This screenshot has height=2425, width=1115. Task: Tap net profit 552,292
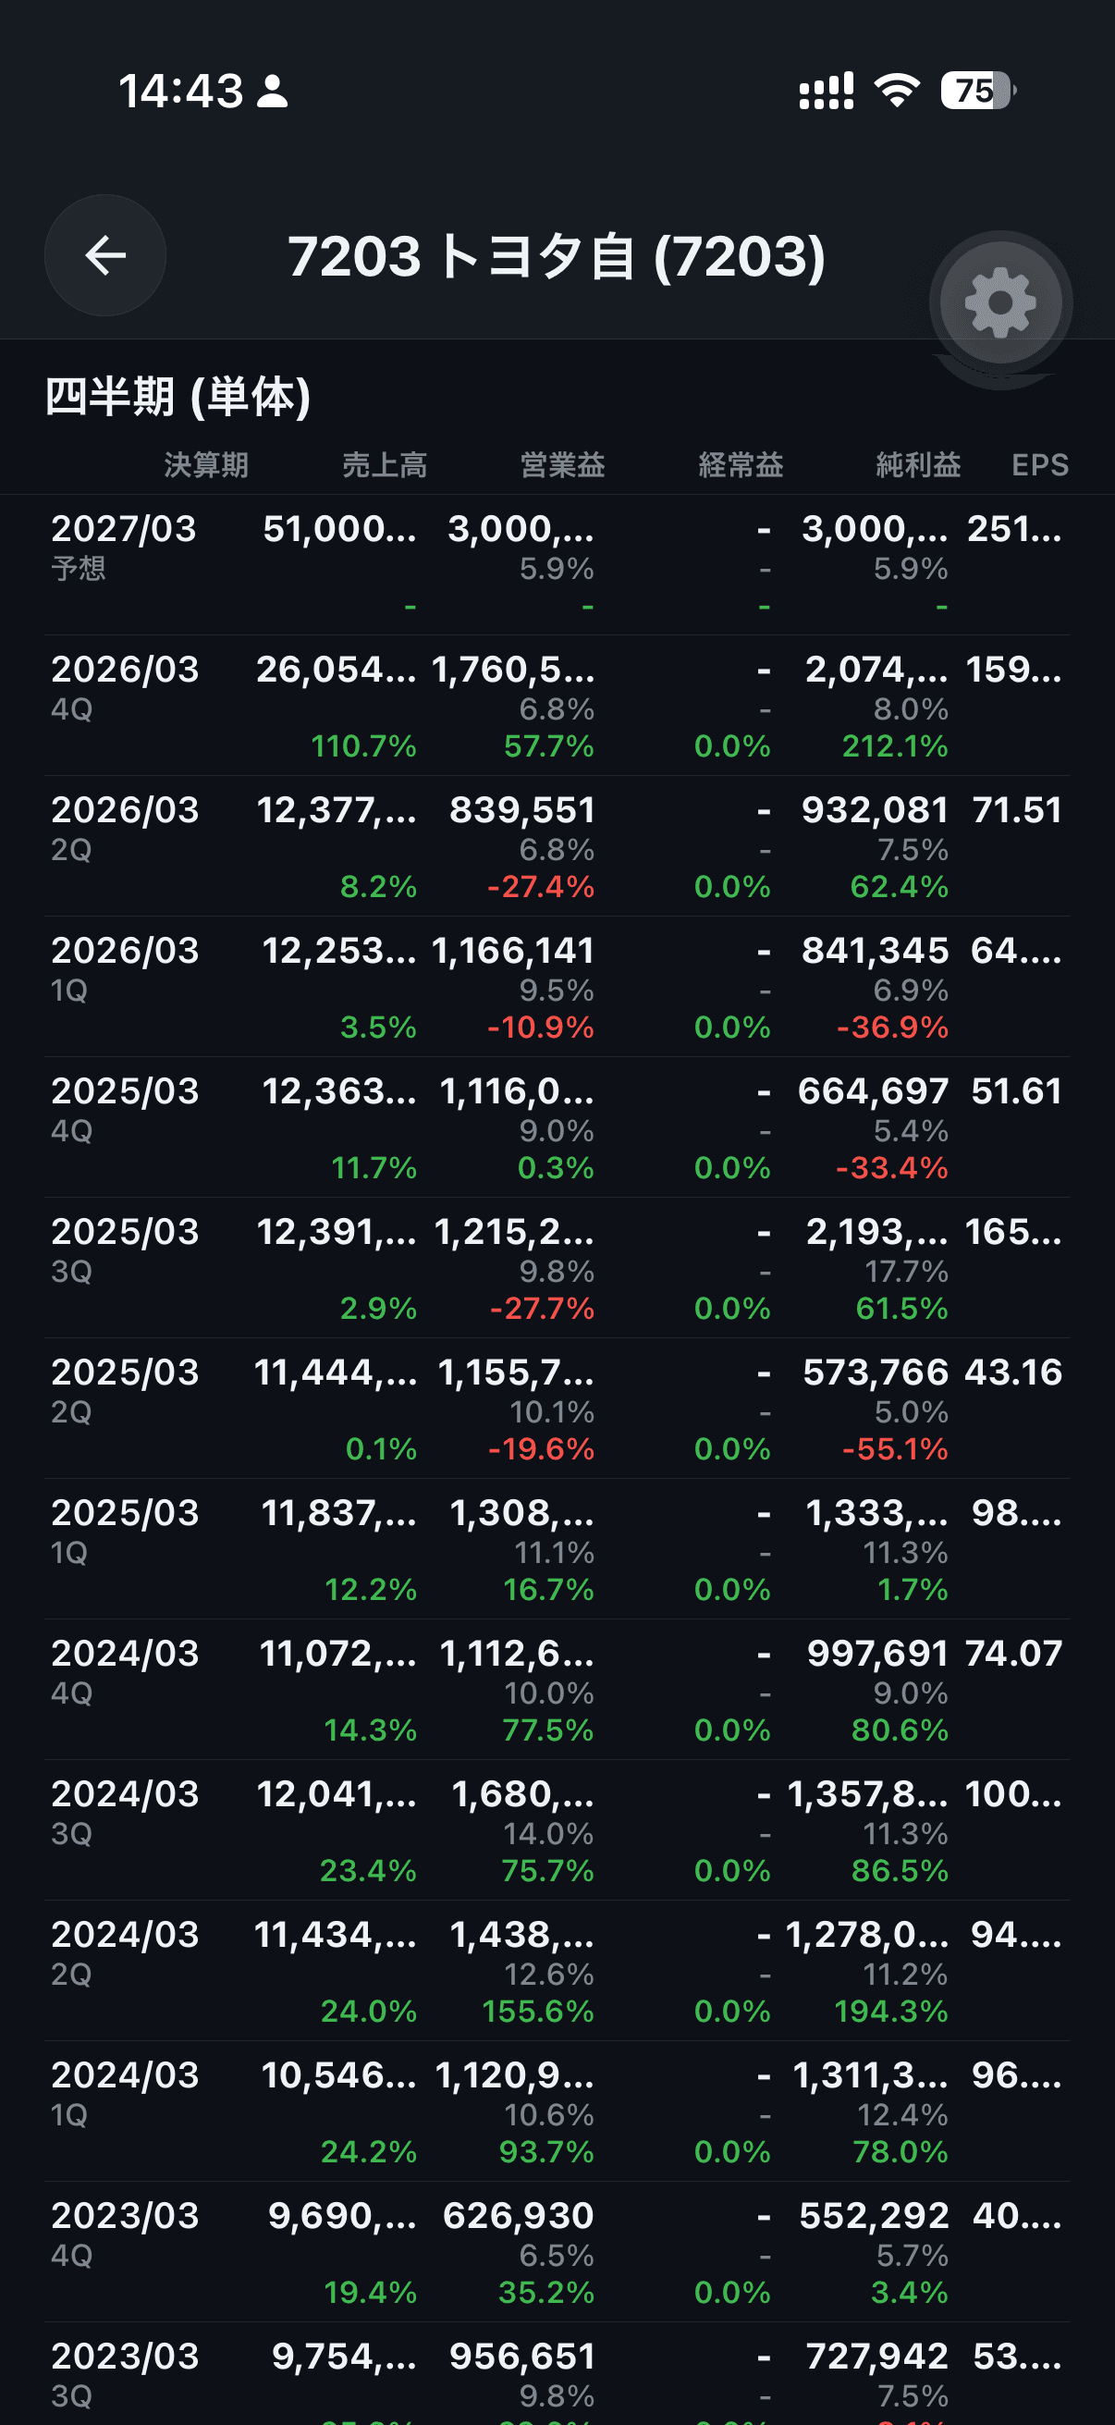click(x=873, y=2216)
